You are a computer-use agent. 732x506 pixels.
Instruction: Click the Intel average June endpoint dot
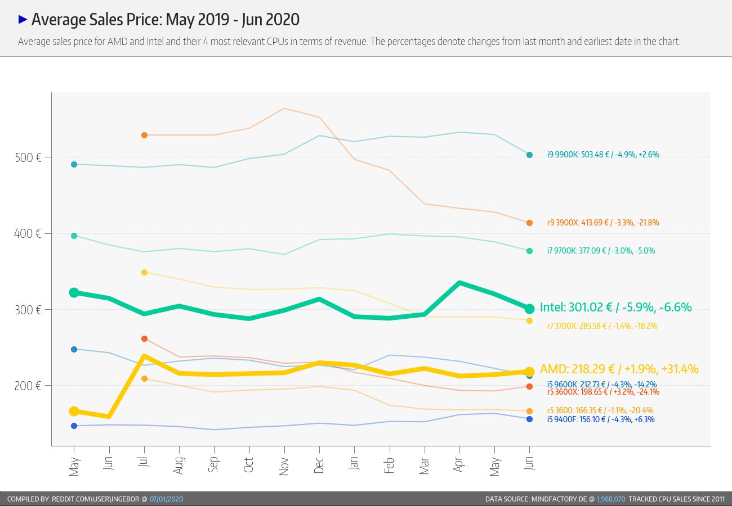click(529, 309)
